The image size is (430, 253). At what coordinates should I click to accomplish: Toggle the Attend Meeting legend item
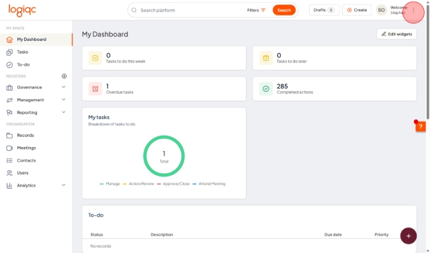[209, 184]
